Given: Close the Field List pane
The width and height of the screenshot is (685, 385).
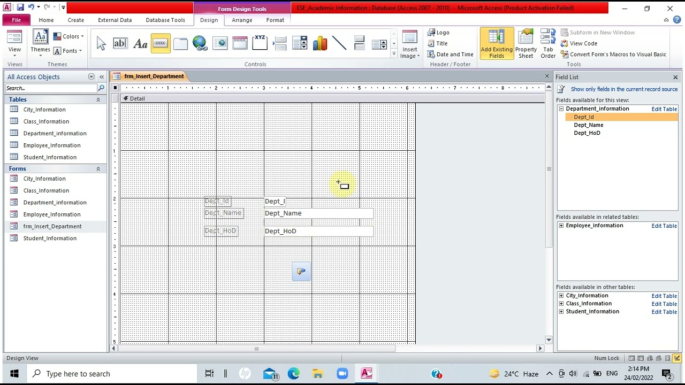Looking at the screenshot, I should coord(675,78).
